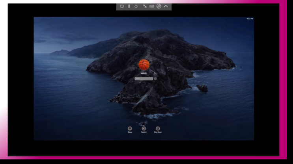The height and width of the screenshot is (164, 293).
Task: Click the Sleep icon on the login screen
Action: tap(130, 128)
